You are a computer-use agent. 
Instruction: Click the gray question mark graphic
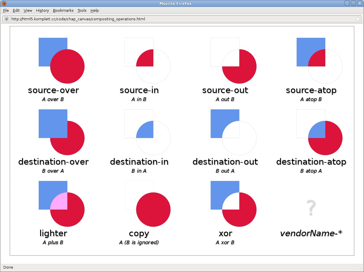pyautogui.click(x=311, y=208)
